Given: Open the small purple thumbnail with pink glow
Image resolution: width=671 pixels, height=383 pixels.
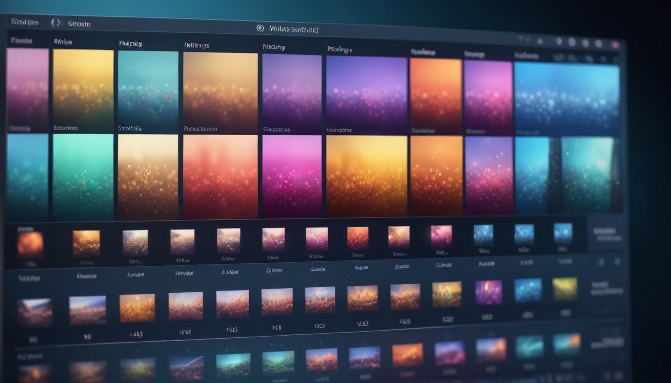Looking at the screenshot, I should pyautogui.click(x=489, y=292).
